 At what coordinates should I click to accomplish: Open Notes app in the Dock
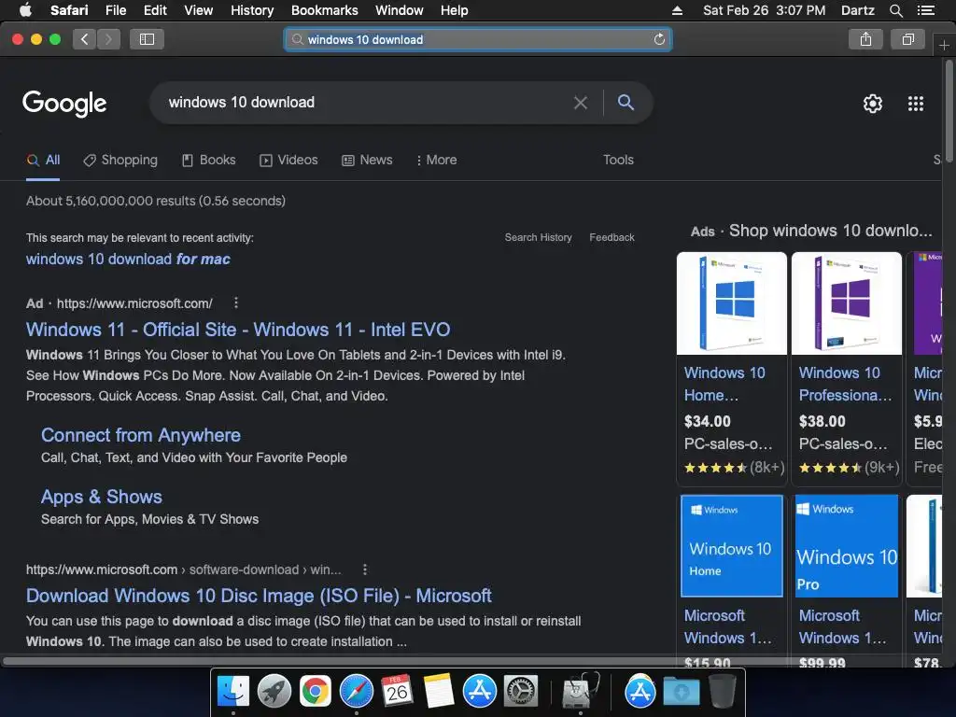click(x=439, y=692)
